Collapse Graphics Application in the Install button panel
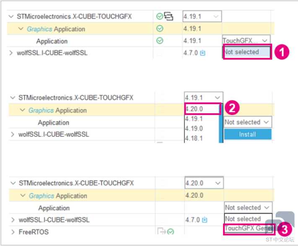Screen dimensions: 298x246 tap(22, 110)
